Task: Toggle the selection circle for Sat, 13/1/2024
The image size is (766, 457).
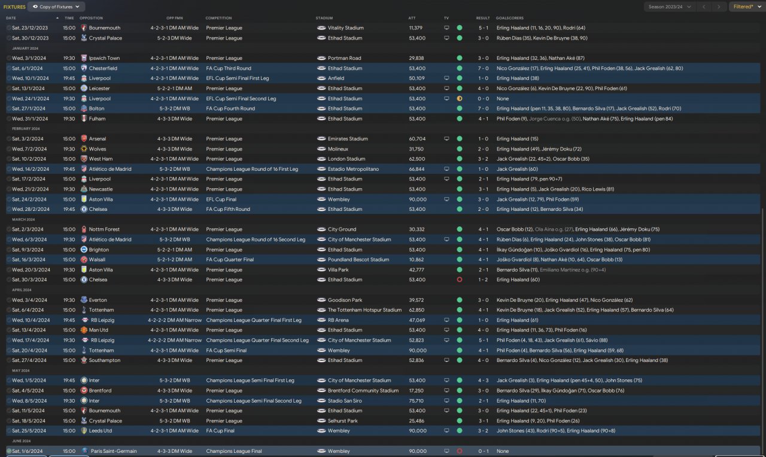Action: tap(9, 88)
